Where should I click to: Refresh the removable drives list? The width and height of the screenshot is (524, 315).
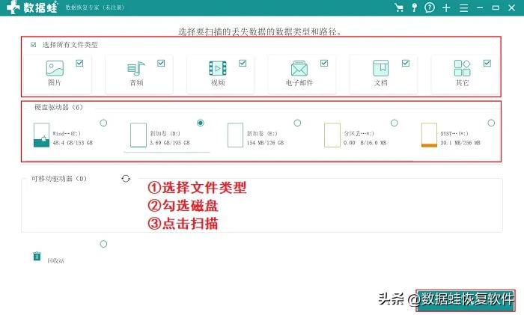(126, 179)
